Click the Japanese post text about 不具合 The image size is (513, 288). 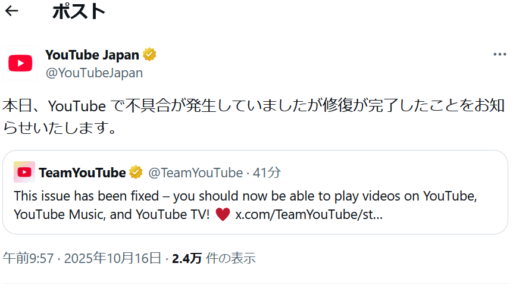253,107
